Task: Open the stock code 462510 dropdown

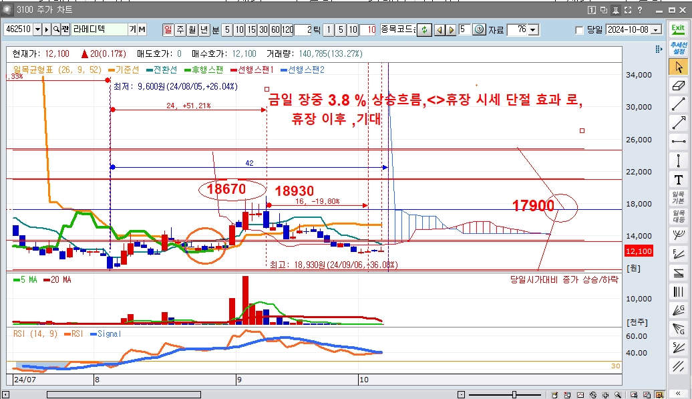Action: click(x=37, y=29)
